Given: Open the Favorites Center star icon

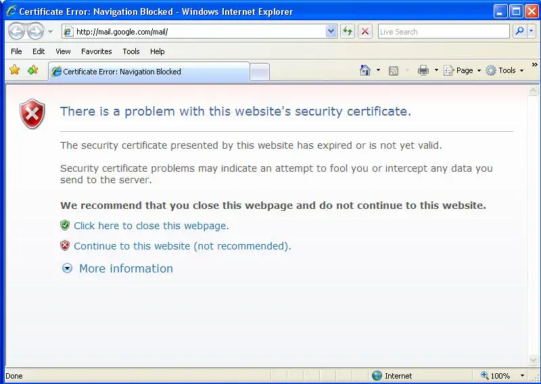Looking at the screenshot, I should point(15,70).
